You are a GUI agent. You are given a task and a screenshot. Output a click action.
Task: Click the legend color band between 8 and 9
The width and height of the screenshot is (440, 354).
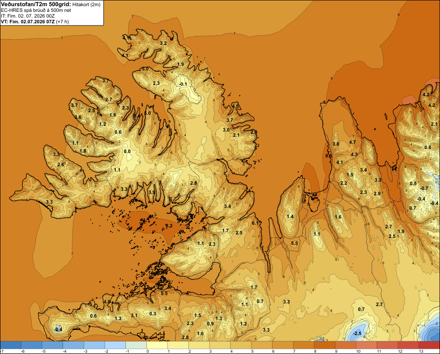(x=324, y=345)
